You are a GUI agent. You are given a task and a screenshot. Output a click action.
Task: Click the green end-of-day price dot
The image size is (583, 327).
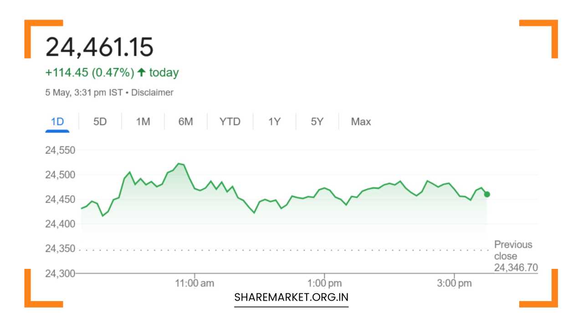[487, 194]
